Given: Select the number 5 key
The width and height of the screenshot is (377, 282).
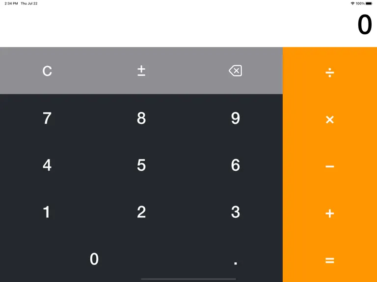Looking at the screenshot, I should point(141,164).
